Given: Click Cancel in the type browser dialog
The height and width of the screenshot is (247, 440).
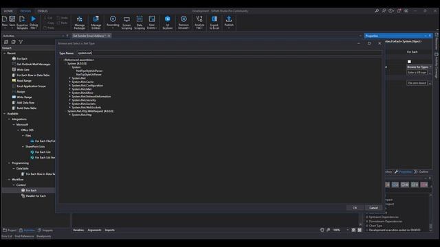Looking at the screenshot, I should point(373,208).
